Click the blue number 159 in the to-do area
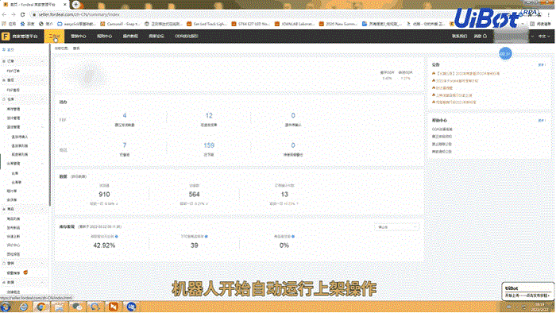 209,145
